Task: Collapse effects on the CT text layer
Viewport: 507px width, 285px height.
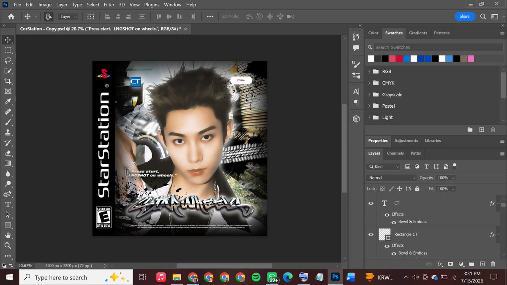Action: [499, 203]
